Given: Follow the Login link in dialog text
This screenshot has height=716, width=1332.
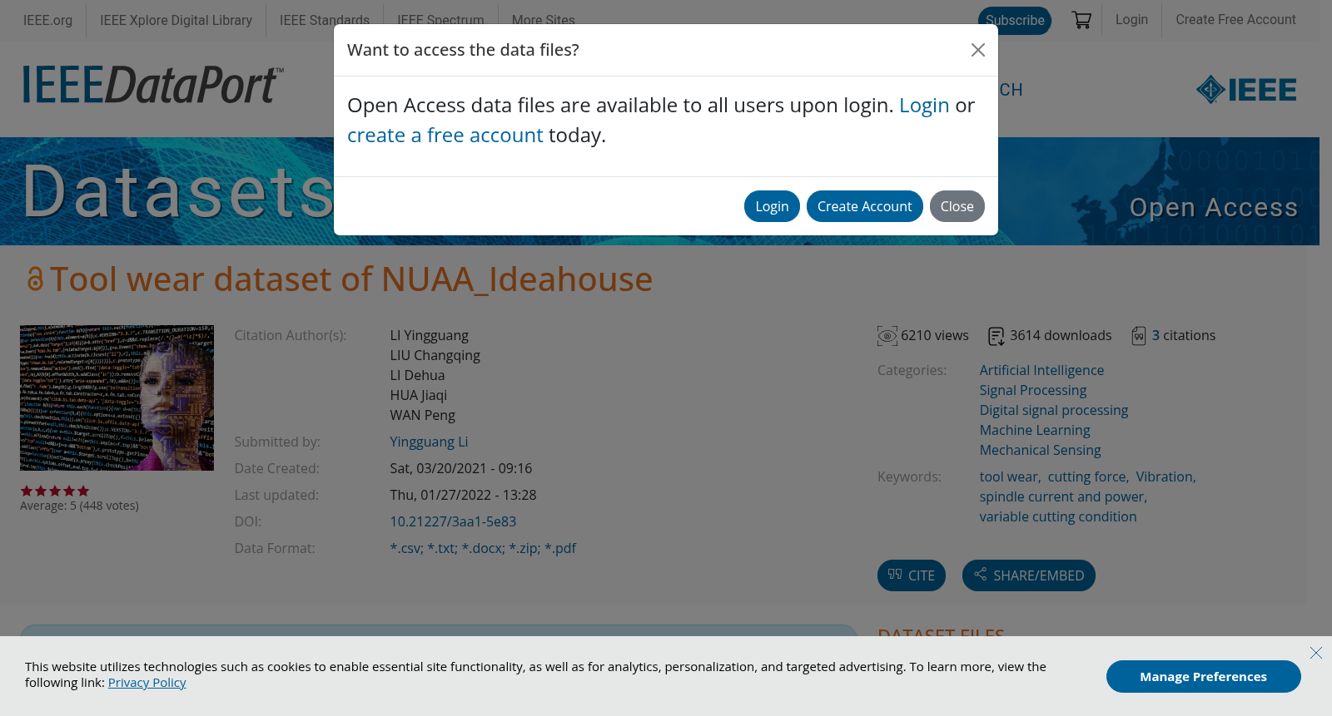Looking at the screenshot, I should 924,106.
